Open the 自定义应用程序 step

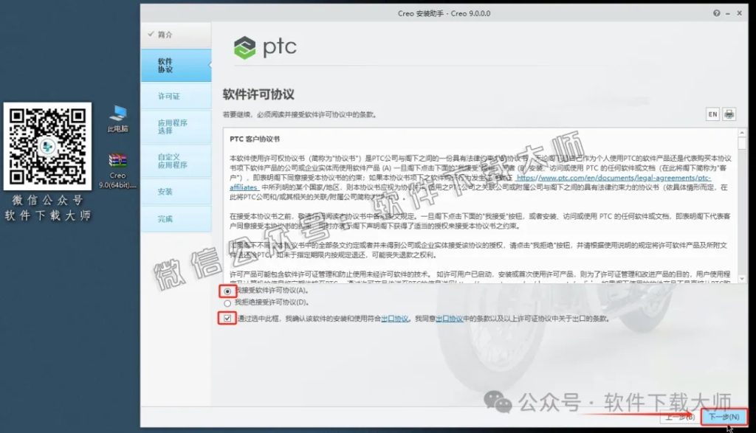pos(176,161)
